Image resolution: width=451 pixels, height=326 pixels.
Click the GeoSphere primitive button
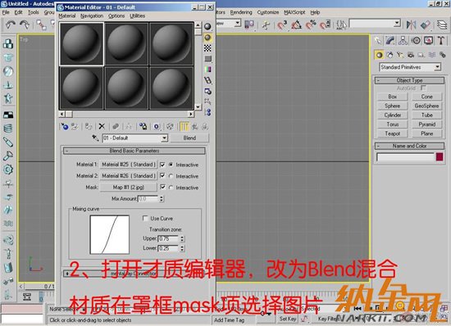427,106
